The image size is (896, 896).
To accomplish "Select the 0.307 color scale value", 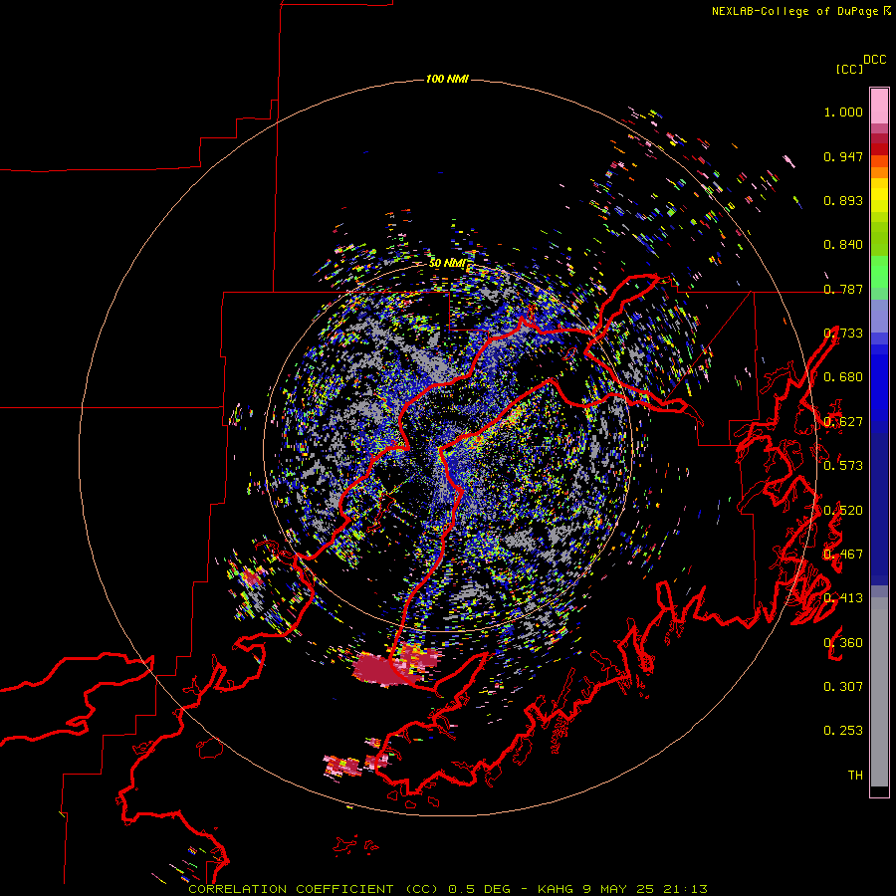I will [x=843, y=686].
